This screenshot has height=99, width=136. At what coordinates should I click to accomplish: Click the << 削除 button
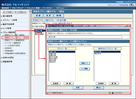[85, 69]
